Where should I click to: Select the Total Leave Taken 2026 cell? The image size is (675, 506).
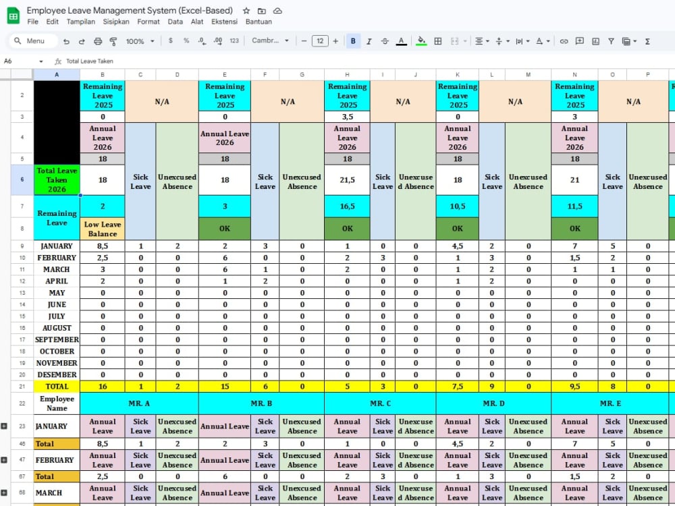(57, 180)
